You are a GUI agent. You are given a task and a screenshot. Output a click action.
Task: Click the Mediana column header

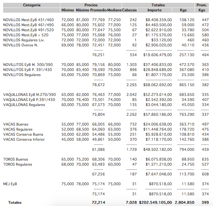114,10
